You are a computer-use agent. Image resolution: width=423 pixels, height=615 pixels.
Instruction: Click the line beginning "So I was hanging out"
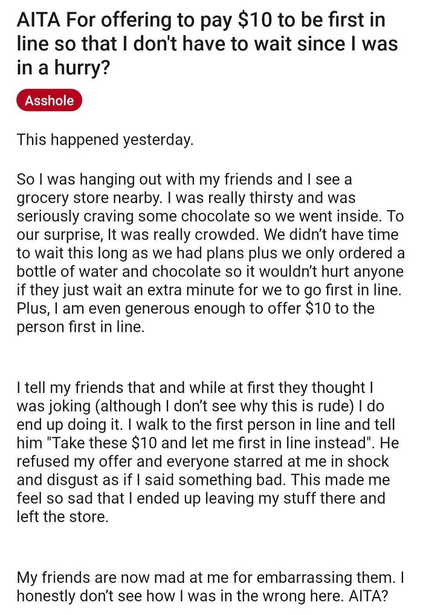[x=184, y=179]
